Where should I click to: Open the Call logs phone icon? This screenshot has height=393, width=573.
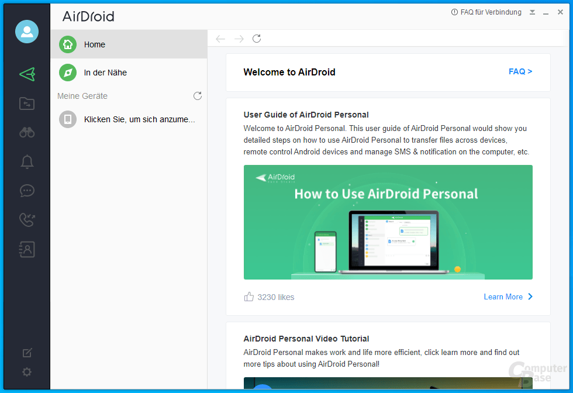click(27, 220)
